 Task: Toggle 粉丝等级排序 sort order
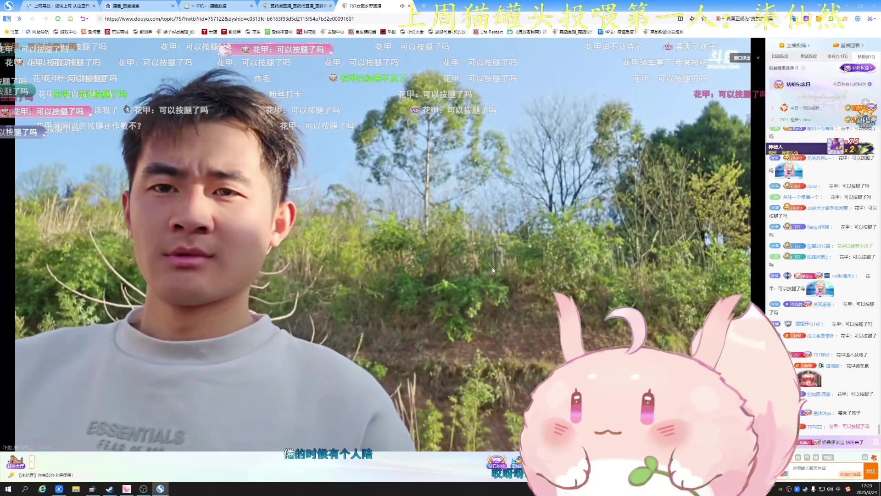783,68
